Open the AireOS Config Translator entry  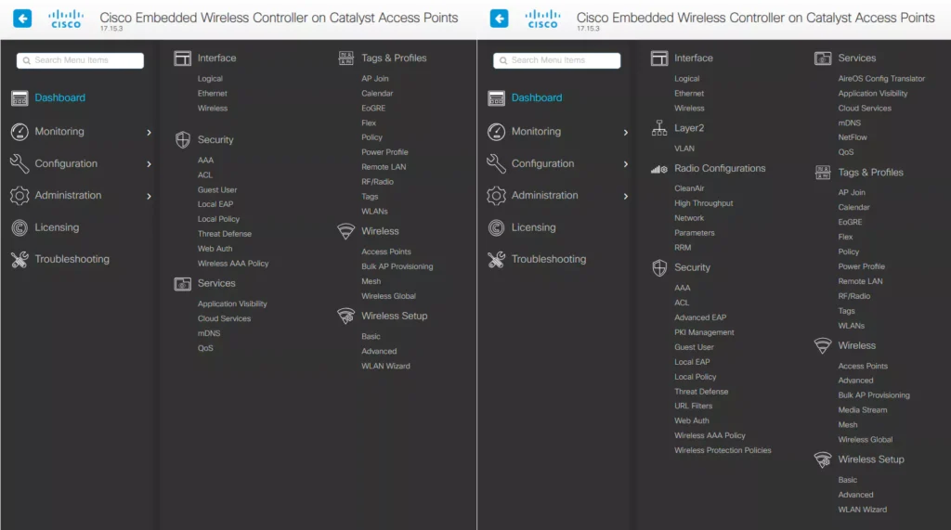click(881, 79)
